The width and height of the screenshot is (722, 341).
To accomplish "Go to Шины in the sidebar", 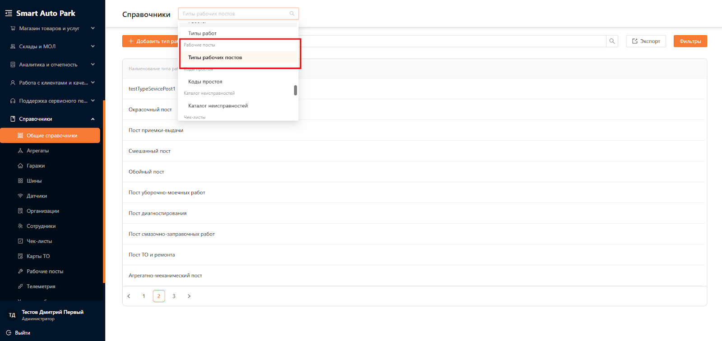I will (x=34, y=181).
